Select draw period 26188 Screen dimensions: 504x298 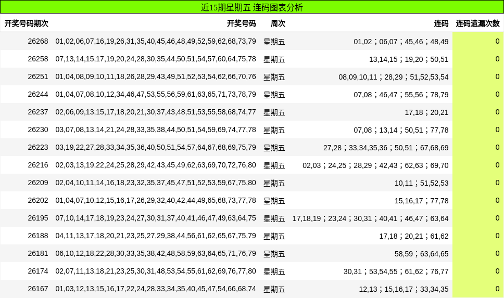(38, 236)
